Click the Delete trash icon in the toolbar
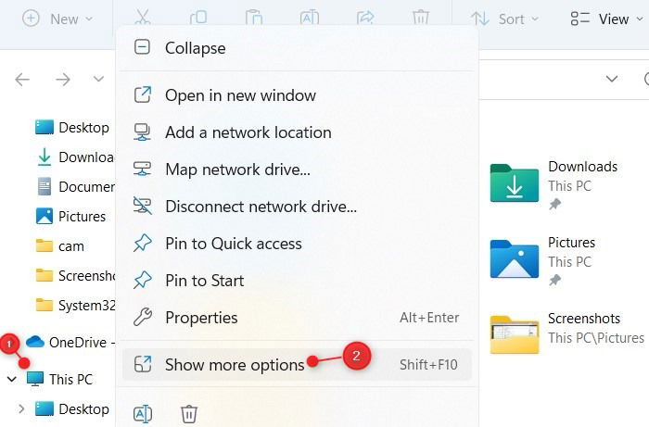The image size is (649, 427). (421, 18)
